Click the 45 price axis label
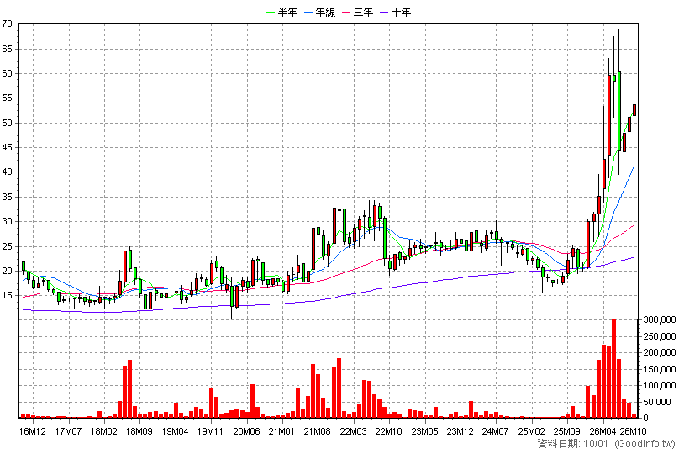Viewport: 679px width, 454px height. pos(7,147)
